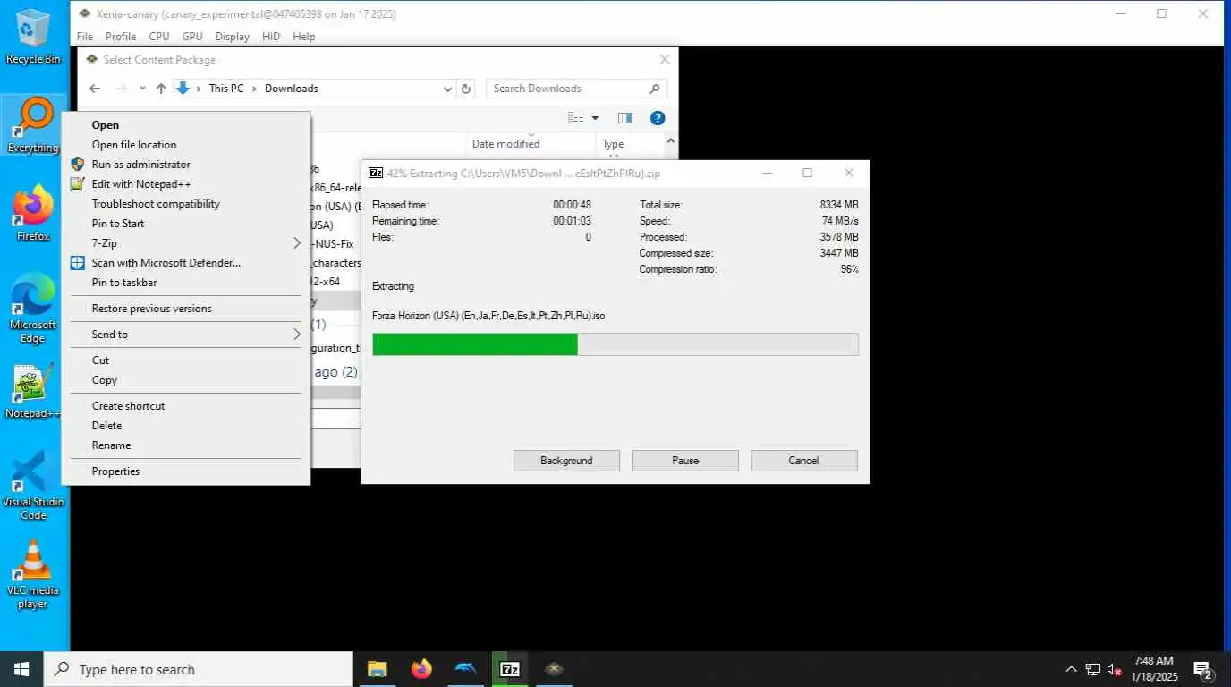Screen dimensions: 1231x687
Task: Select the Notepad++ desktop icon
Action: [33, 391]
